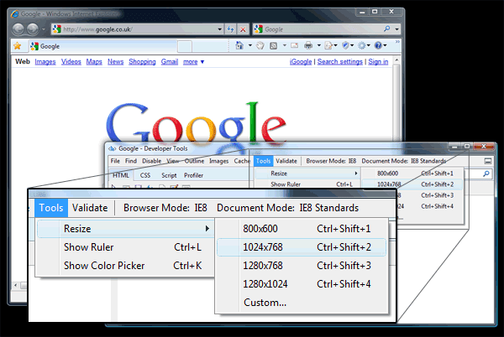This screenshot has height=337, width=504.
Task: Open the Gmail link on Google page
Action: [170, 61]
